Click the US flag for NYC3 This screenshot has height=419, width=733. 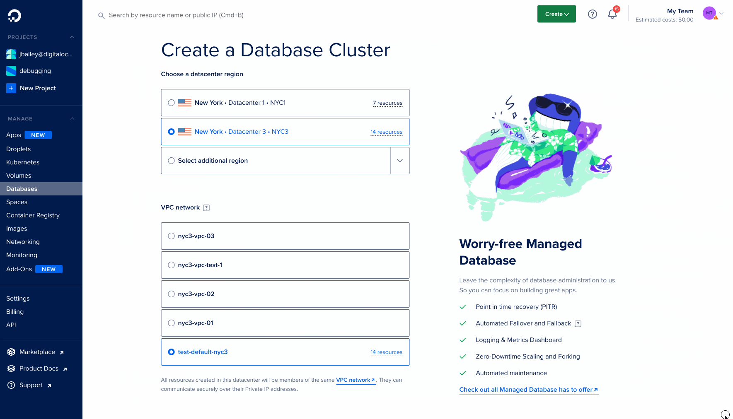185,132
